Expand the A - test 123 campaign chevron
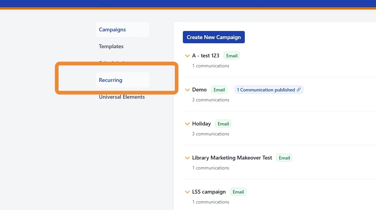The image size is (376, 210). (x=187, y=56)
